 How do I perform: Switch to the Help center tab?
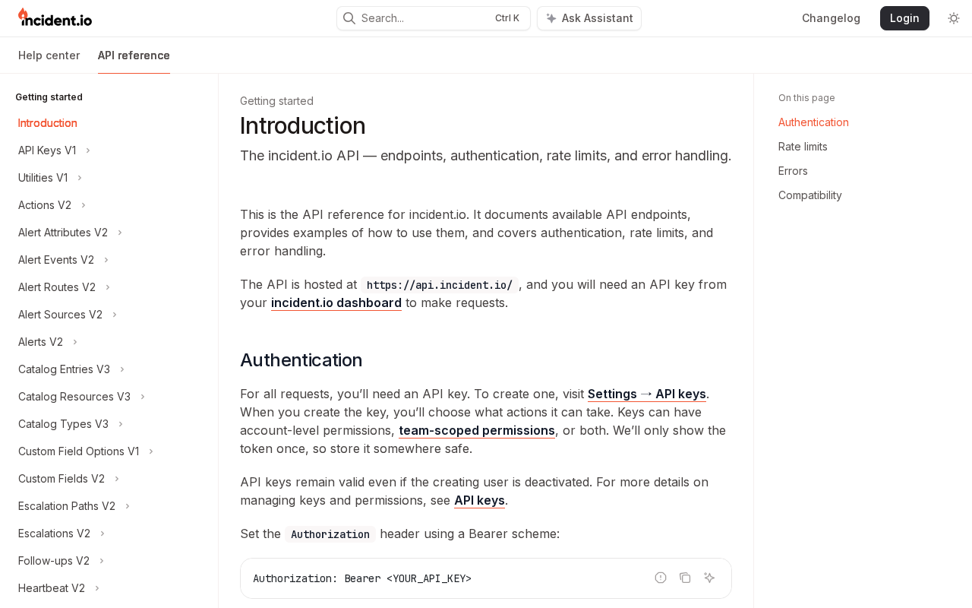tap(49, 55)
